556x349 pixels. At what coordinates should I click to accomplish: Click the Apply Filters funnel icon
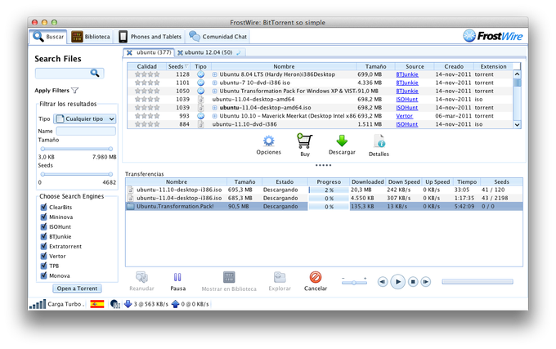(x=75, y=91)
